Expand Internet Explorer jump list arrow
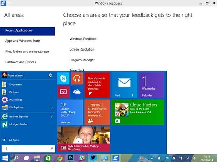This screenshot has width=217, height=162. tap(52, 117)
